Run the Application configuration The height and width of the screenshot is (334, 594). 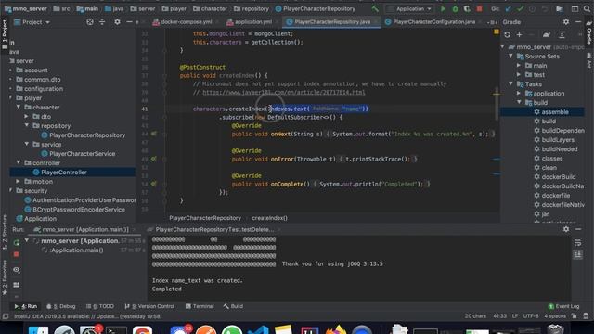[443, 8]
